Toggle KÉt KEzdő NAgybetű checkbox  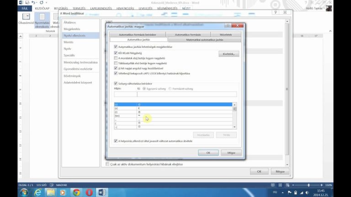point(116,53)
